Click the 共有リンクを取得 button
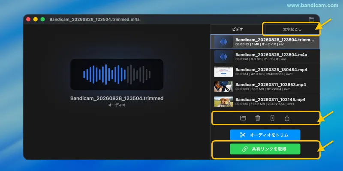The height and width of the screenshot is (171, 343). pyautogui.click(x=265, y=149)
